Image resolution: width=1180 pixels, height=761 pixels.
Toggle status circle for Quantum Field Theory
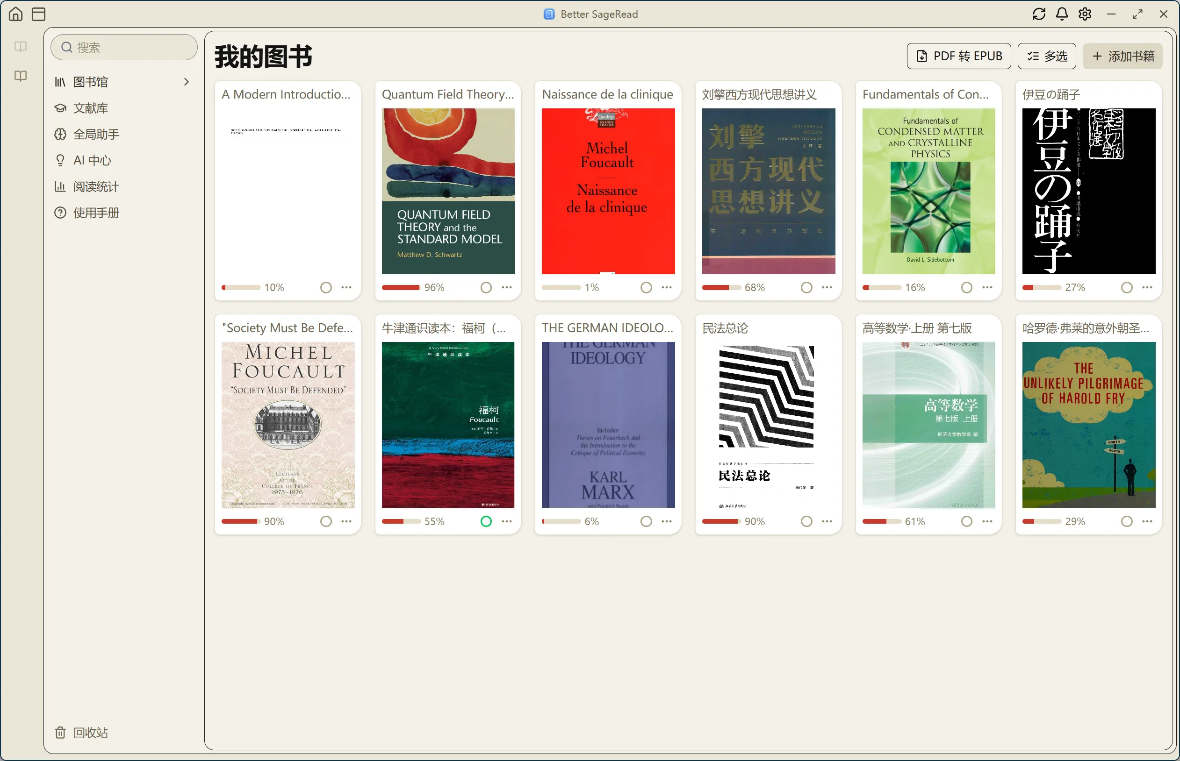point(486,288)
